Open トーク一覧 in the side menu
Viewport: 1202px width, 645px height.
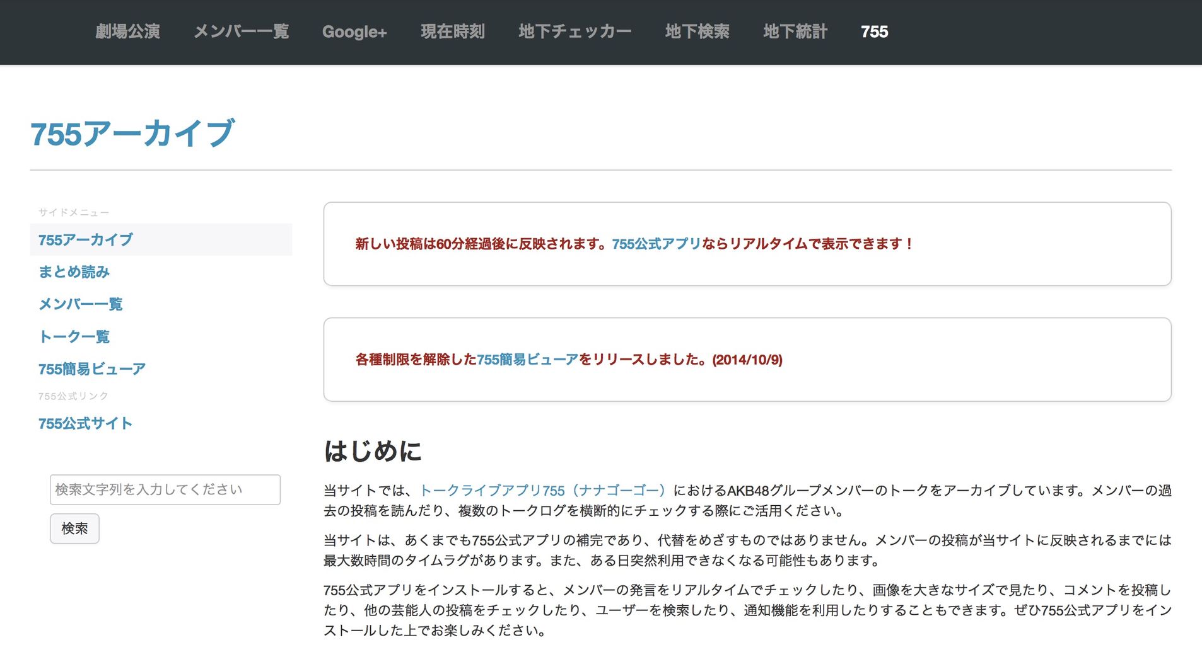[74, 336]
